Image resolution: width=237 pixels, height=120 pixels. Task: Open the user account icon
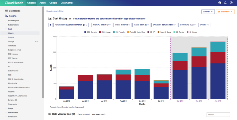[x=220, y=3]
